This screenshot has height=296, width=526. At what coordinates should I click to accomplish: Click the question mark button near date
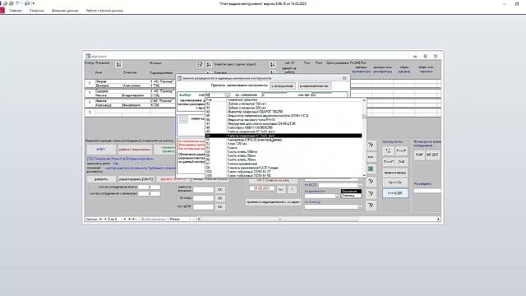[x=292, y=190]
